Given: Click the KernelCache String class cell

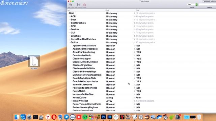Looking at the screenshot, I should tap(109, 98).
